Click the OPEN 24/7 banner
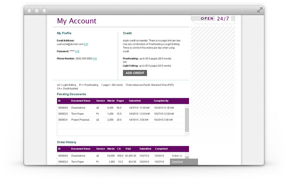The height and width of the screenshot is (180, 288). (x=213, y=19)
